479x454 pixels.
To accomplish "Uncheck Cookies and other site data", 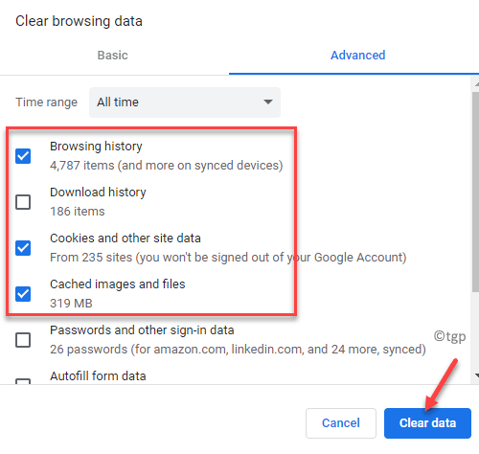I will (23, 248).
